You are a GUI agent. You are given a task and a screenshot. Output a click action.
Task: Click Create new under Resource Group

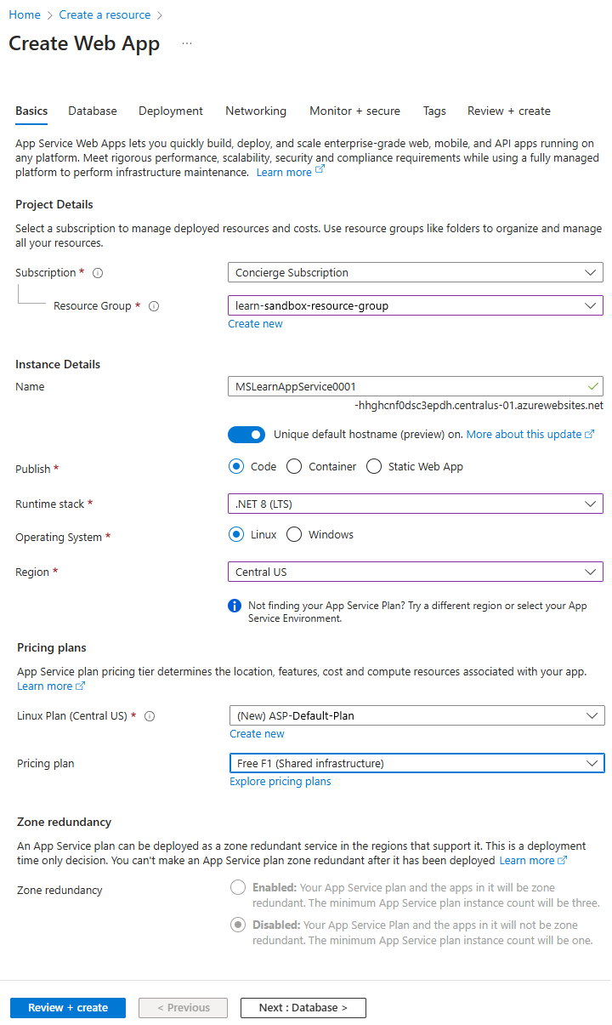(255, 323)
